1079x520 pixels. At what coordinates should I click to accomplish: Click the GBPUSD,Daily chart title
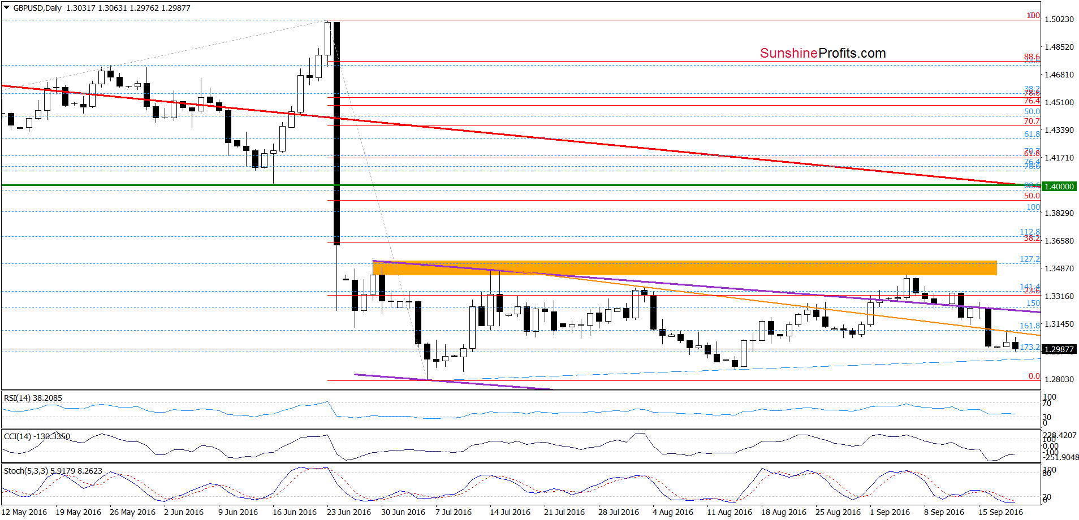point(37,8)
